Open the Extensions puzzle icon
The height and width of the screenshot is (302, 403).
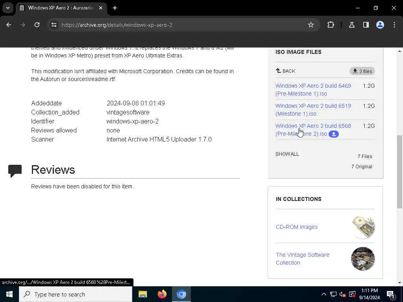pyautogui.click(x=331, y=25)
